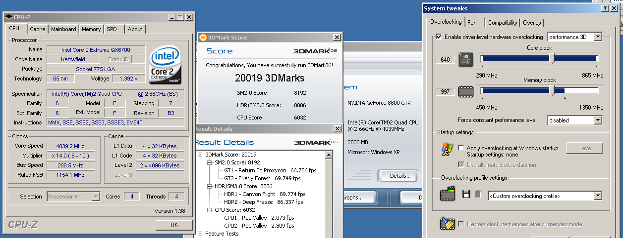This screenshot has height=238, width=623.
Task: Click the GPU core clock chip icon
Action: click(465, 59)
